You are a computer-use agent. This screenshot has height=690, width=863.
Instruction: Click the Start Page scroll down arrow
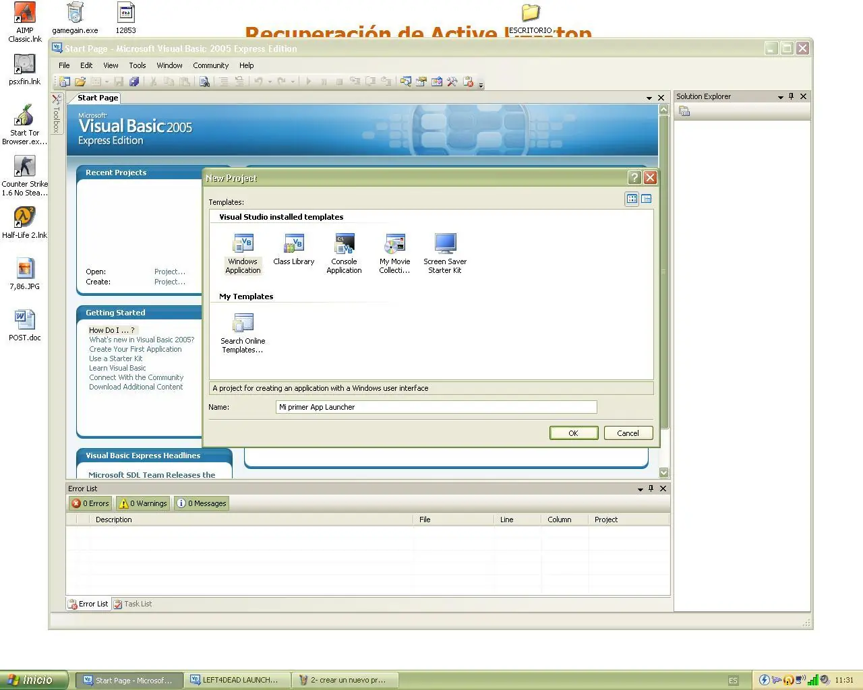coord(663,473)
